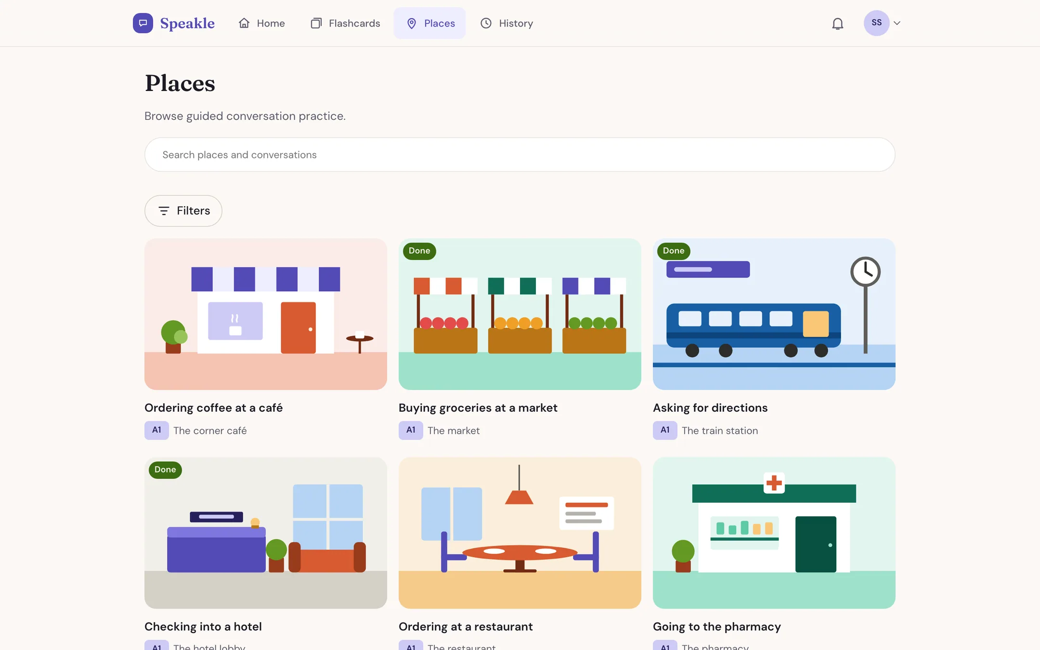Screen dimensions: 1040x650
Task: Click 'Buying groceries at a market' title
Action: click(x=478, y=408)
